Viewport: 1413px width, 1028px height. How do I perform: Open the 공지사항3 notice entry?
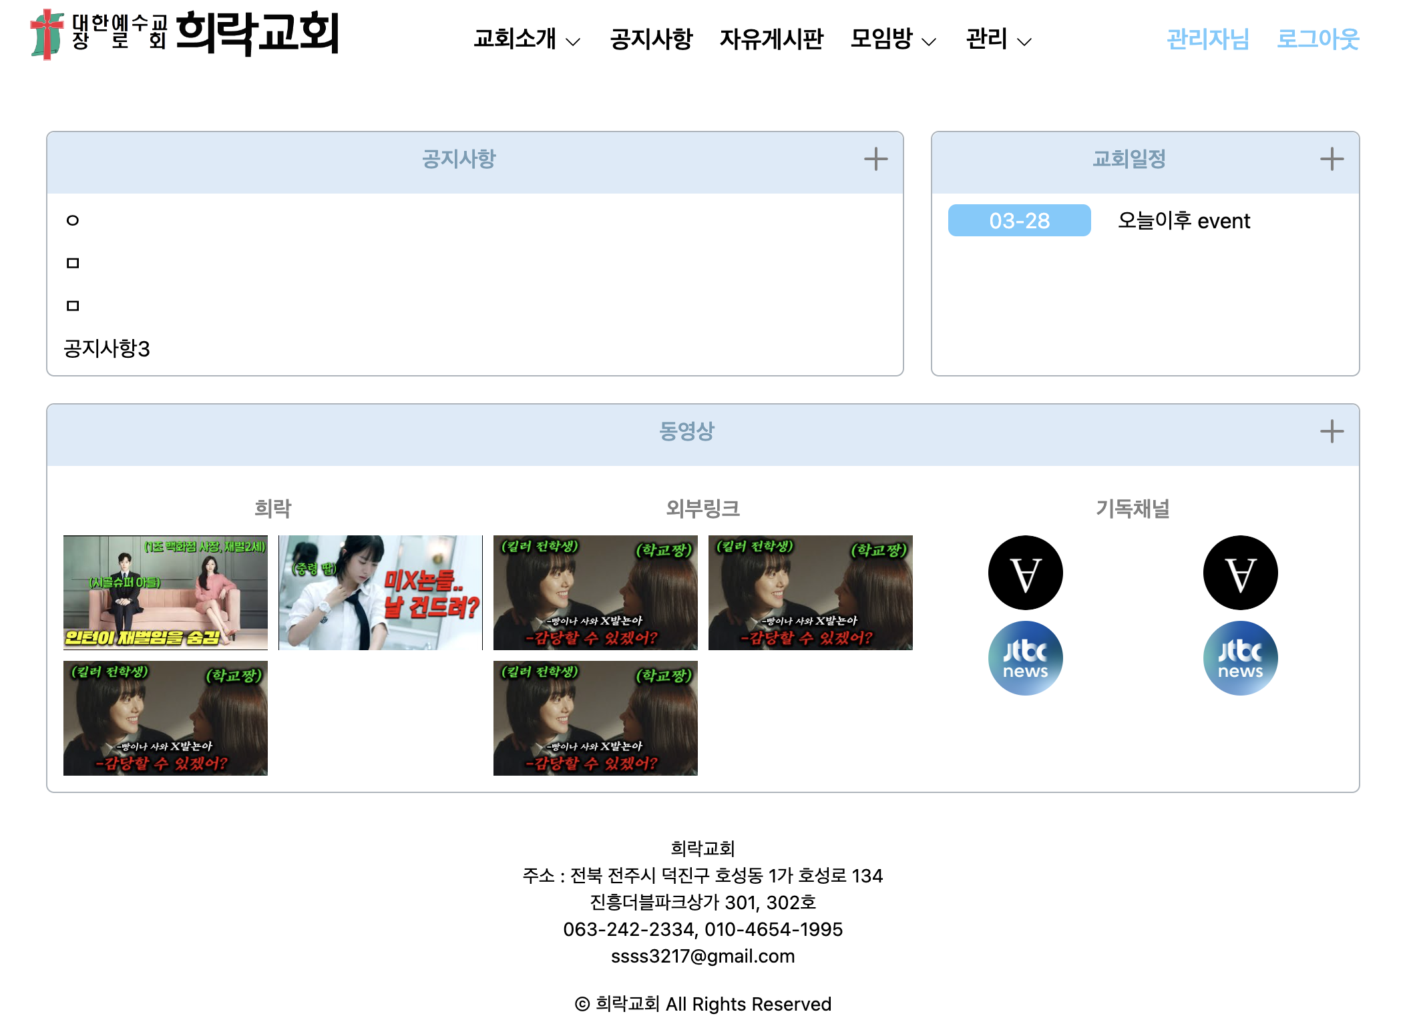[x=107, y=348]
